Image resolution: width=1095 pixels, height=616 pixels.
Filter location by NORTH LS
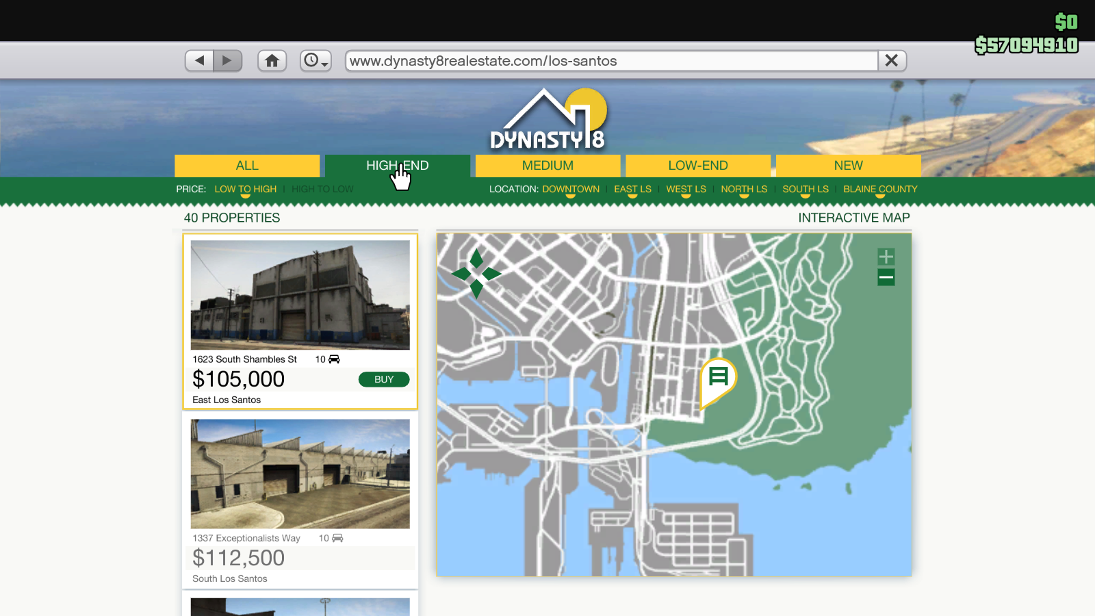[744, 190]
